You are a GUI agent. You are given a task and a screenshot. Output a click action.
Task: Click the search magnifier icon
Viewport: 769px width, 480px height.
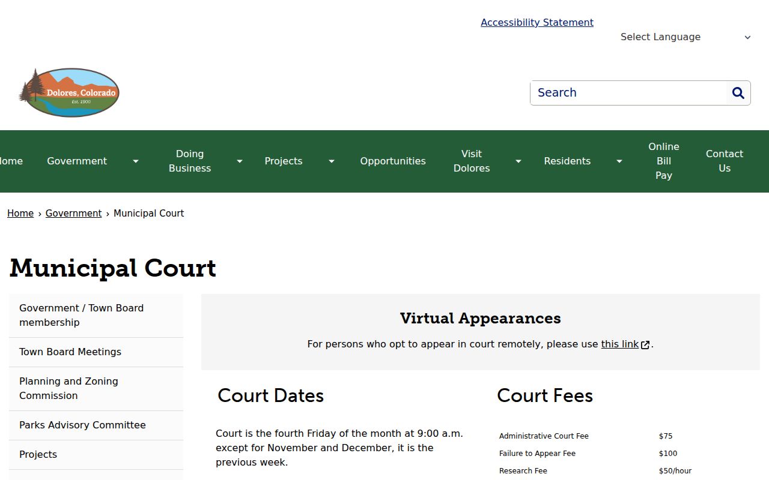738,93
